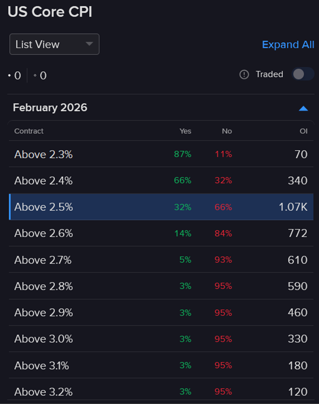The image size is (319, 404).
Task: Select the Above 2.6% contract
Action: tap(43, 233)
